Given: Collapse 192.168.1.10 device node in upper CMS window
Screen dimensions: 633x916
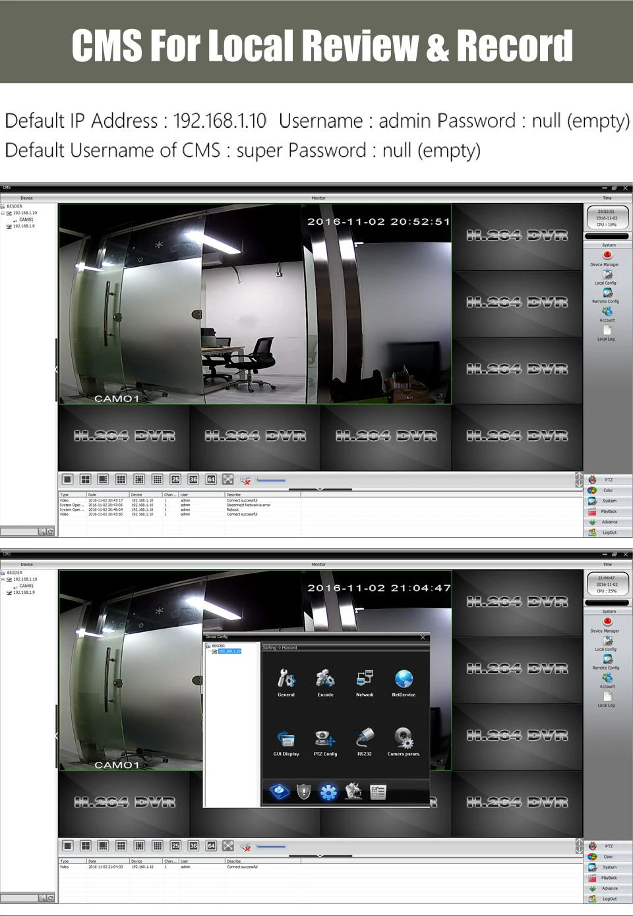Looking at the screenshot, I should 3,213.
